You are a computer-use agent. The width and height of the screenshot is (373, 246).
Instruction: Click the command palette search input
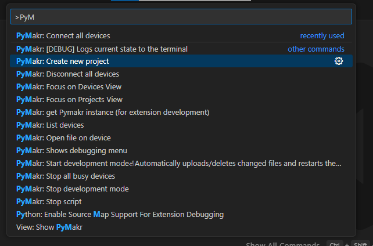point(181,17)
